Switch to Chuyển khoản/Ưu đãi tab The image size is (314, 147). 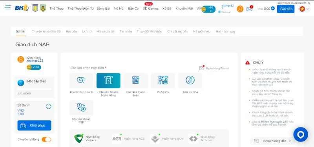point(46,31)
